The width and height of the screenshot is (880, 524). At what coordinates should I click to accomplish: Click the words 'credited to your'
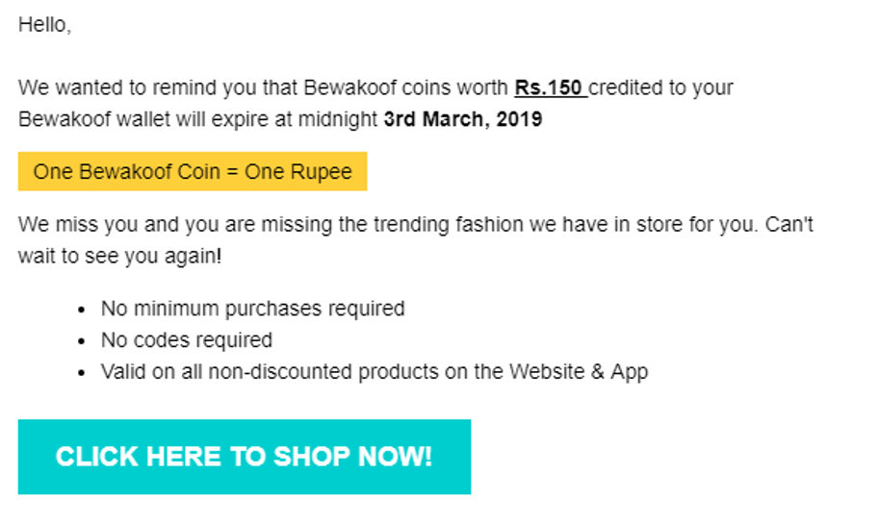662,88
